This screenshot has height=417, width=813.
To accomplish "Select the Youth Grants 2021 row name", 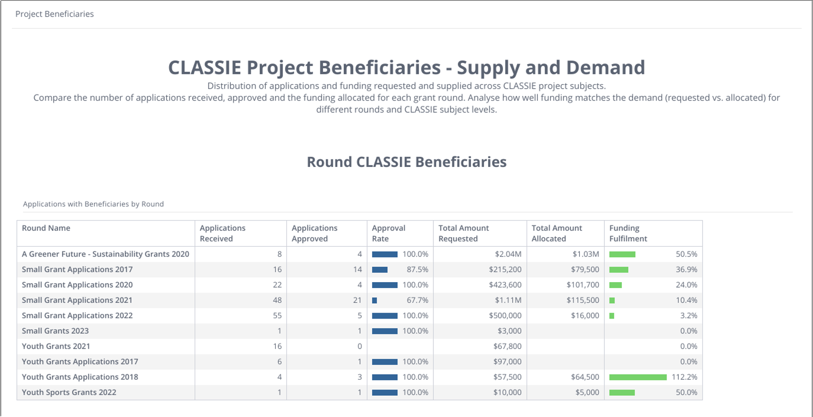I will pos(56,346).
